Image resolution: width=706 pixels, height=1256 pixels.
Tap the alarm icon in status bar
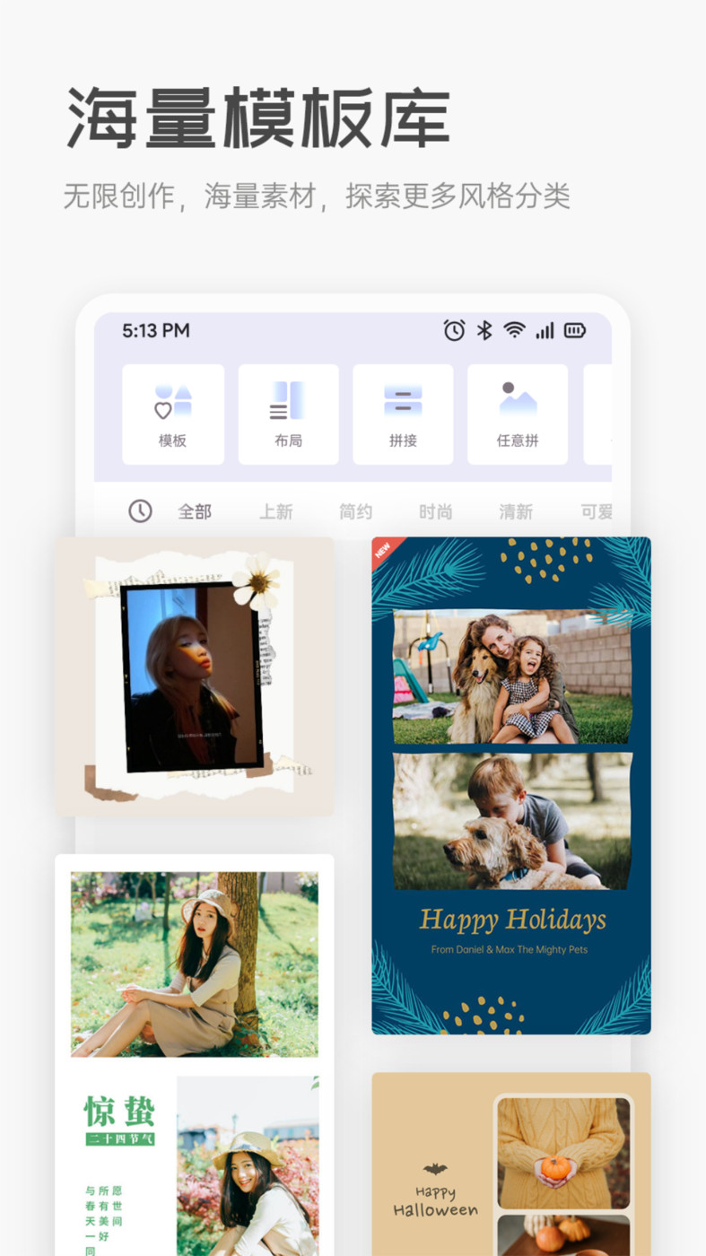454,331
